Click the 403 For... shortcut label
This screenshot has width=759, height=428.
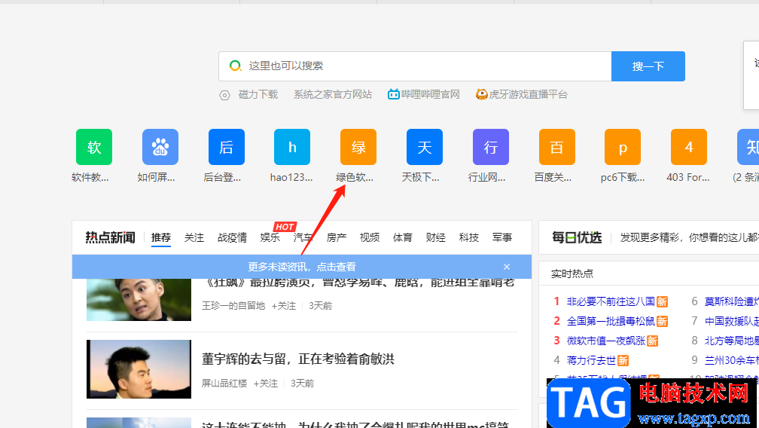[x=688, y=177]
